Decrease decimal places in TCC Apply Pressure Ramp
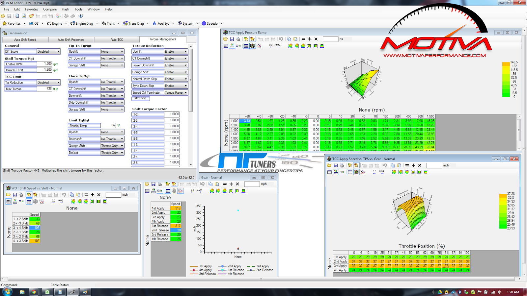Viewport: 527px width, 296px height. coord(271,46)
